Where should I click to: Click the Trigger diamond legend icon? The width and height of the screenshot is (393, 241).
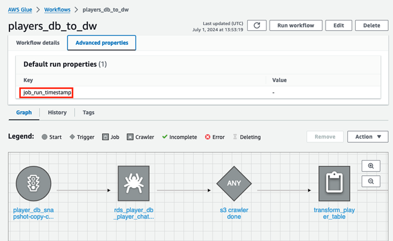[72, 137]
